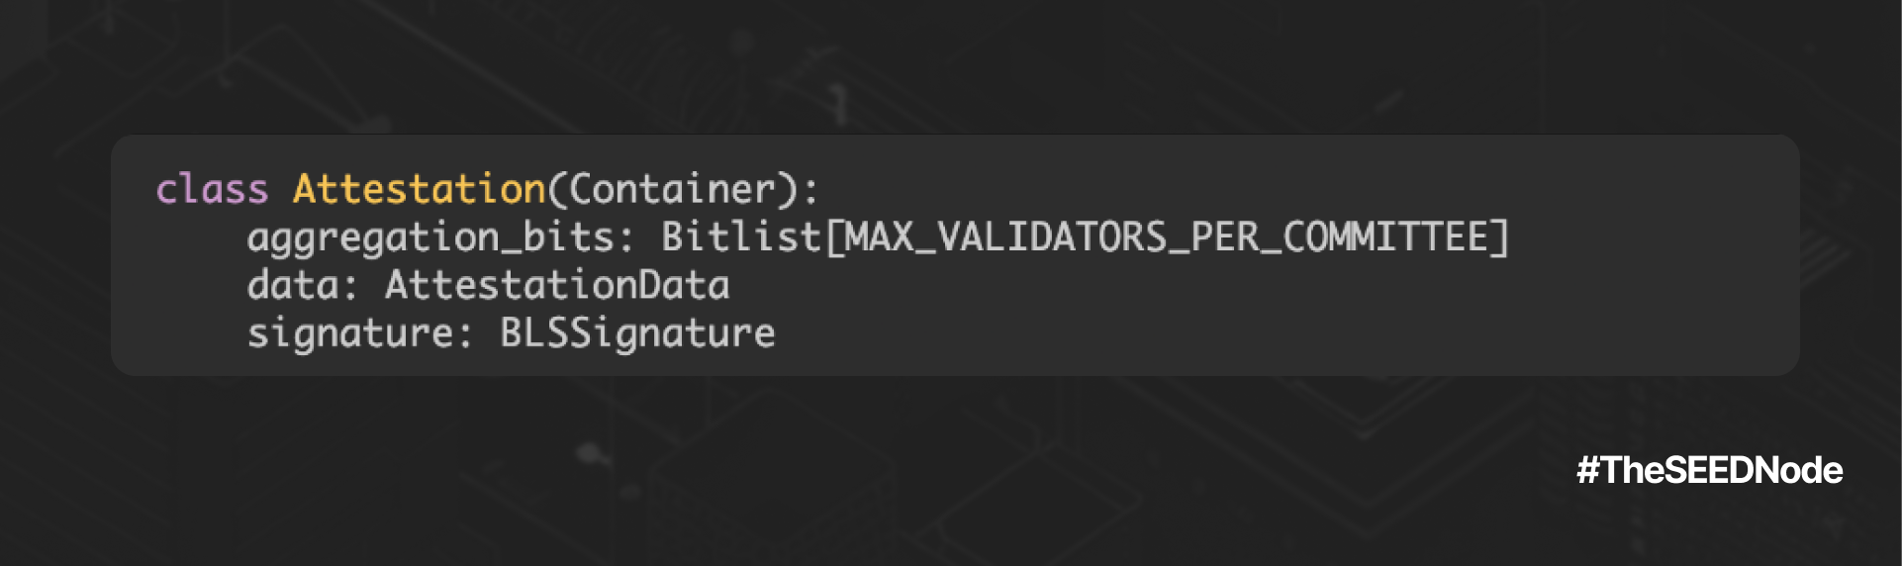Click the "Container" base class text
This screenshot has width=1902, height=566.
coord(672,189)
